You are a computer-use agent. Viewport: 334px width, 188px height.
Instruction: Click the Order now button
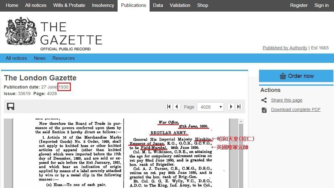296,76
